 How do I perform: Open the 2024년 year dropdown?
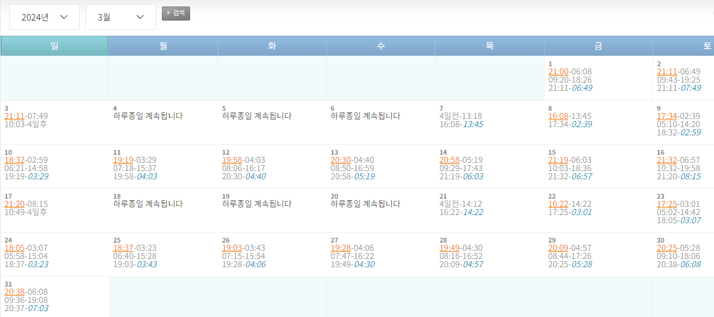(x=45, y=17)
